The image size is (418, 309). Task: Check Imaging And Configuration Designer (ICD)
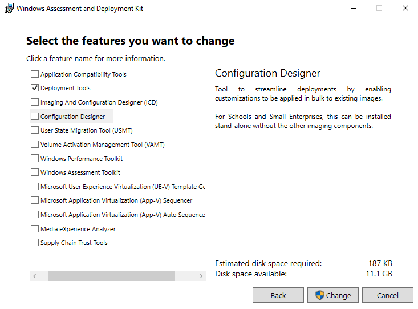35,102
